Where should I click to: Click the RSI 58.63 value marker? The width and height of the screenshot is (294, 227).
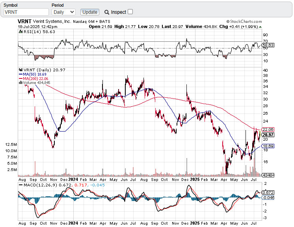point(268,45)
